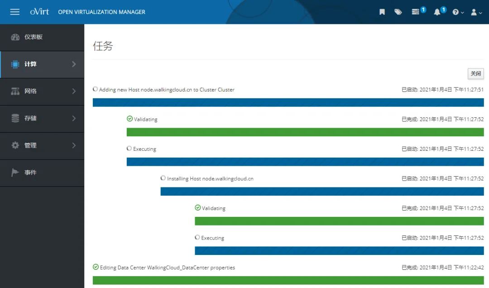This screenshot has height=288, width=489.
Task: Click the first Executing blue progress bar
Action: coord(305,162)
